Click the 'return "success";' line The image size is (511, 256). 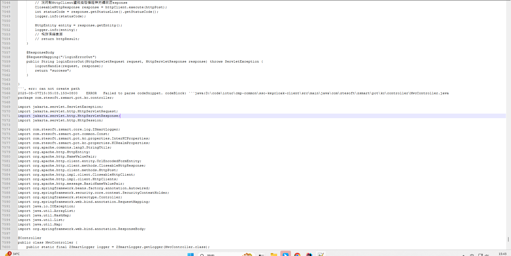(x=53, y=71)
